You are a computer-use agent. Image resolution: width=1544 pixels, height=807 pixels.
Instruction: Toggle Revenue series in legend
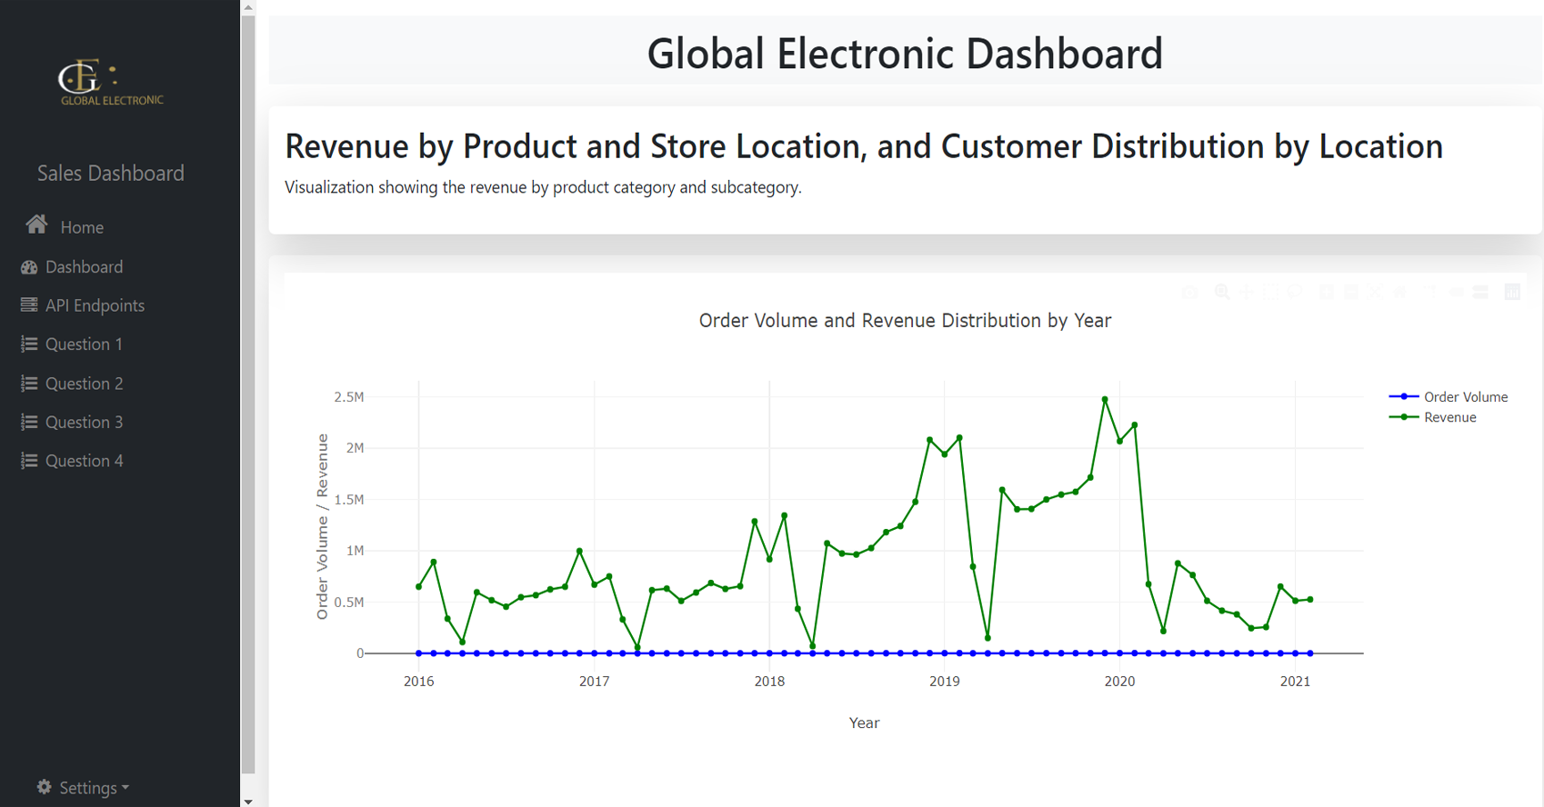click(x=1449, y=418)
